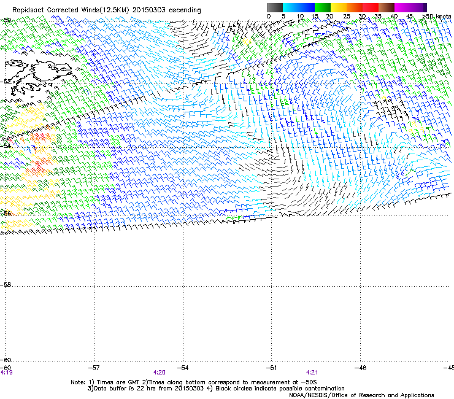
Task: Click the -57 longitude axis label
Action: (94, 368)
